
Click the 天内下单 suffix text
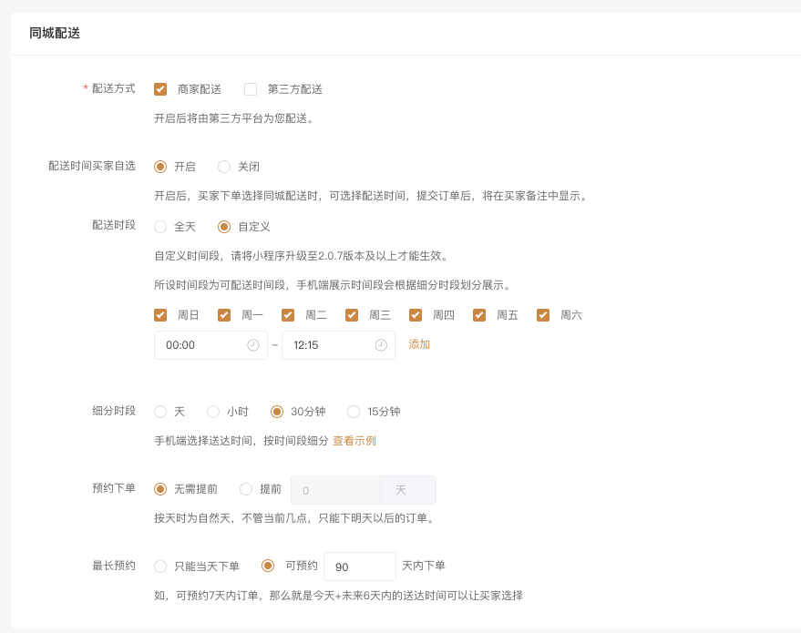424,566
